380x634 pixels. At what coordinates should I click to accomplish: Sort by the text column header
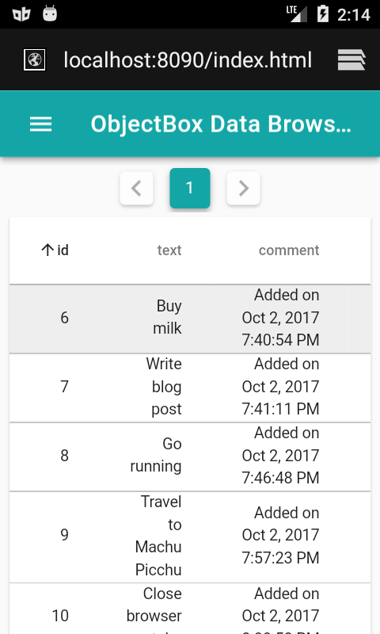click(169, 250)
